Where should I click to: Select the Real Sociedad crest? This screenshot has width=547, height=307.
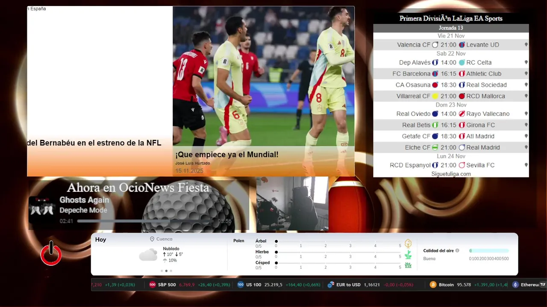[462, 85]
